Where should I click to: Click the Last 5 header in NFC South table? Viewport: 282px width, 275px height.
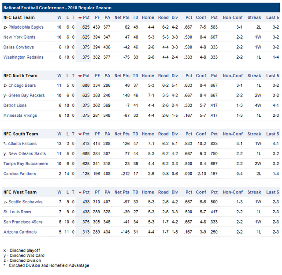(273, 134)
